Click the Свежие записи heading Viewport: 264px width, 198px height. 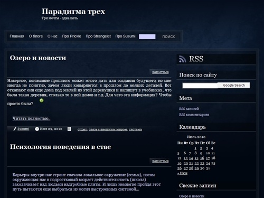[197, 185]
